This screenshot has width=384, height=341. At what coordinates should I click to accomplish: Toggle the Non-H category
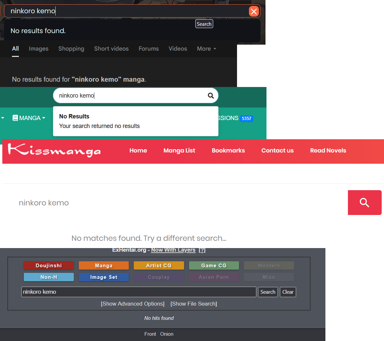click(49, 277)
